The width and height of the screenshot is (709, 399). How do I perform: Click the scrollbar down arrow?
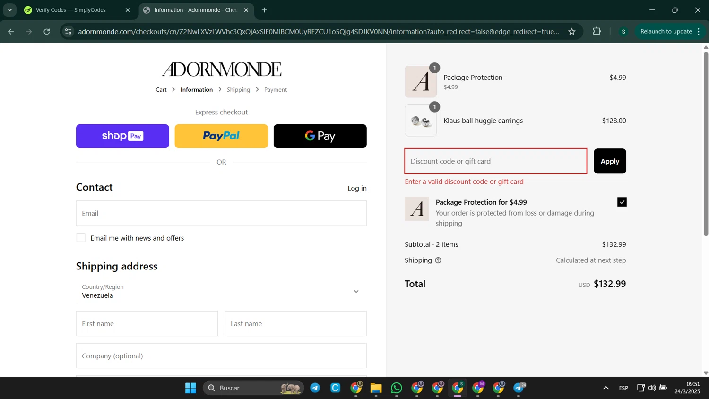706,373
